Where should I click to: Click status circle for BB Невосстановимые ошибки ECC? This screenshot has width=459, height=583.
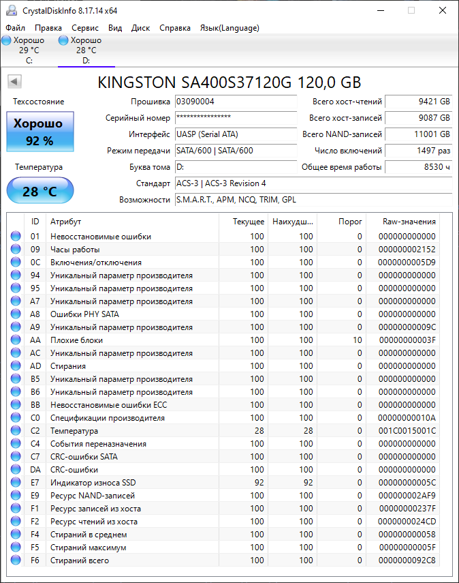[x=16, y=404]
